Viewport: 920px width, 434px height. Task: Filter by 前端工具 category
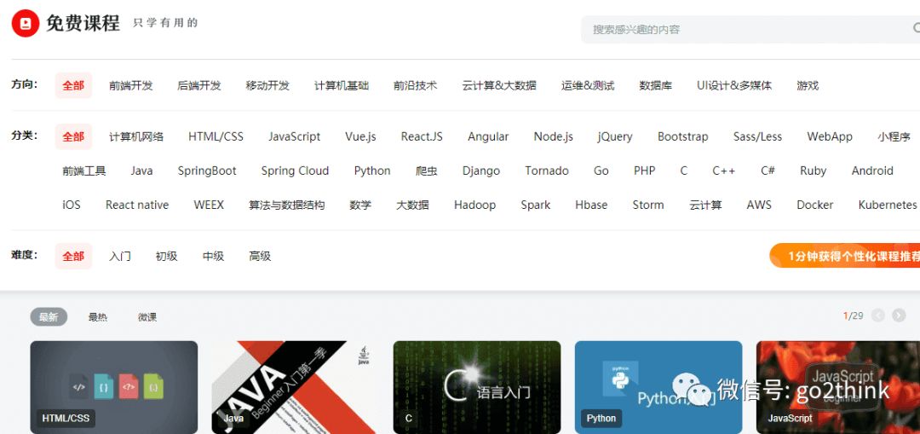coord(84,171)
